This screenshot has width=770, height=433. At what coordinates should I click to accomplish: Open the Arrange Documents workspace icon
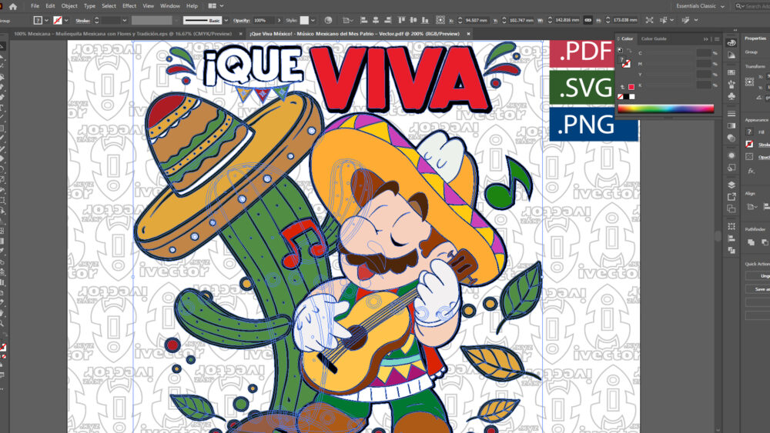point(213,6)
